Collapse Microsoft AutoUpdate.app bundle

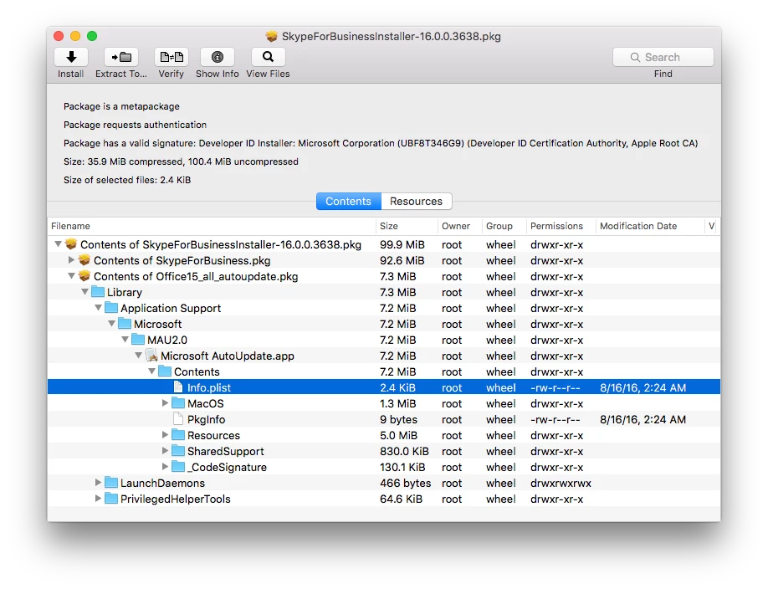coord(139,356)
